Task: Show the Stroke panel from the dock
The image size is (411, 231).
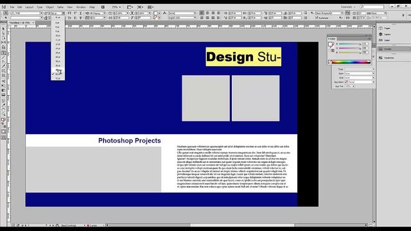Action: (394, 49)
